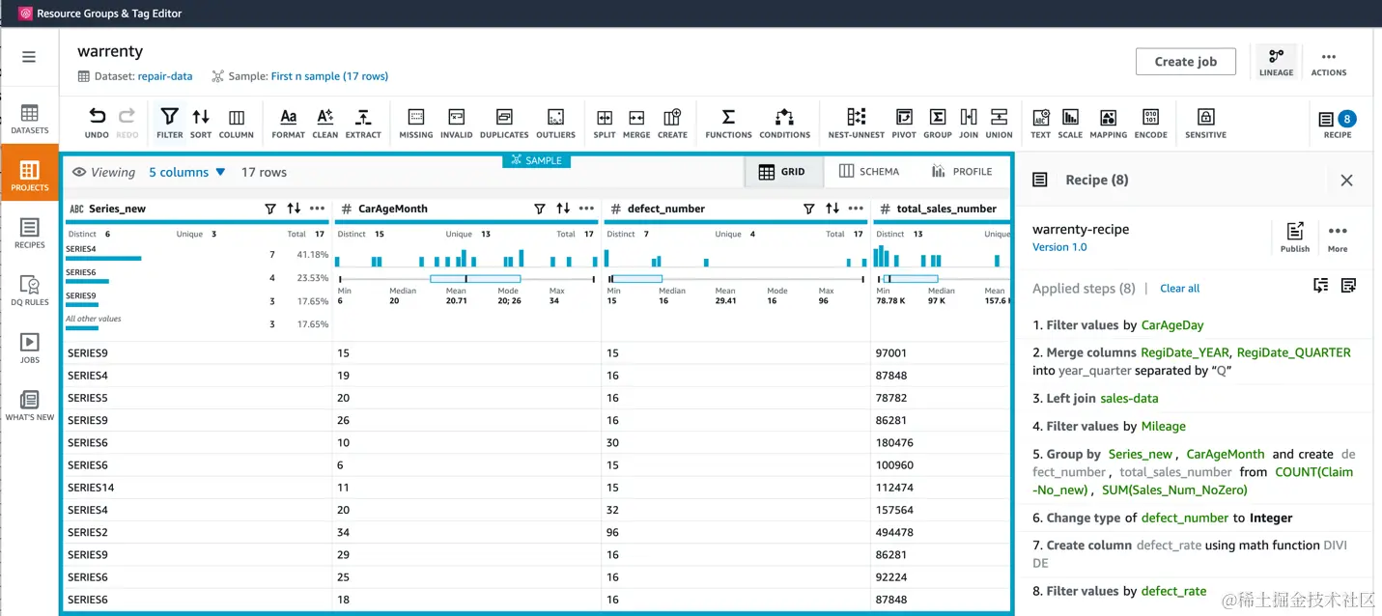
Task: Open the Functions tool
Action: pyautogui.click(x=728, y=123)
